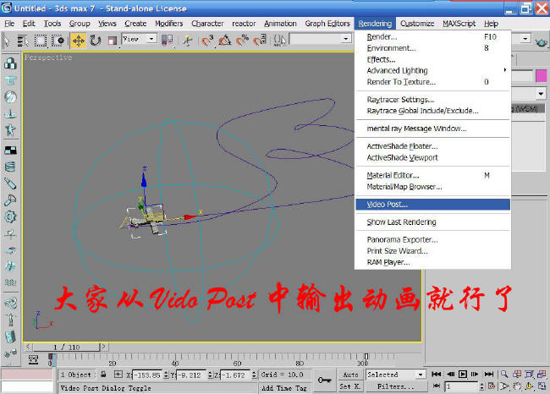Image resolution: width=550 pixels, height=394 pixels.
Task: Click reactor Soft Body Collection sphere icon
Action: coord(10,96)
